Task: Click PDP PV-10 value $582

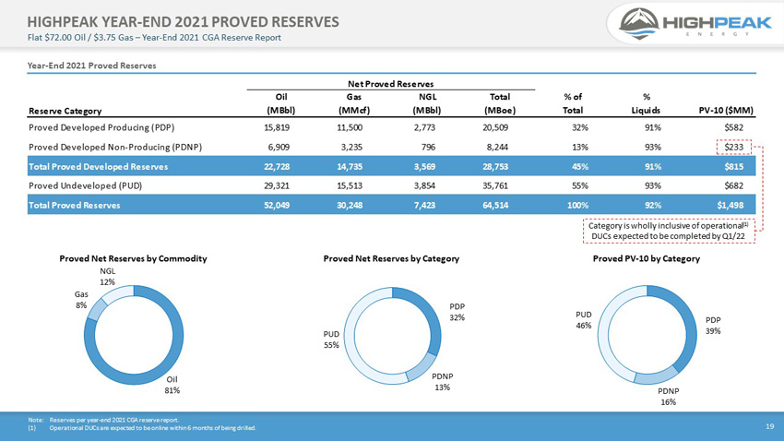Action: pyautogui.click(x=734, y=127)
